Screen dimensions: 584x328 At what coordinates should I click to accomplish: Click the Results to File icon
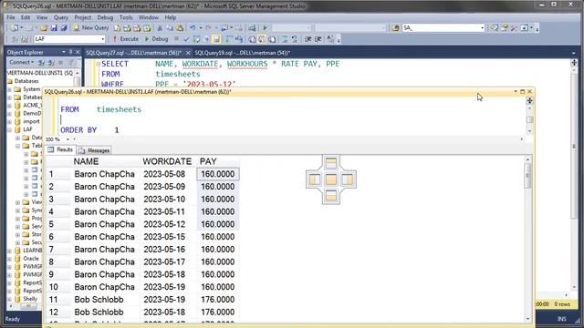272,39
